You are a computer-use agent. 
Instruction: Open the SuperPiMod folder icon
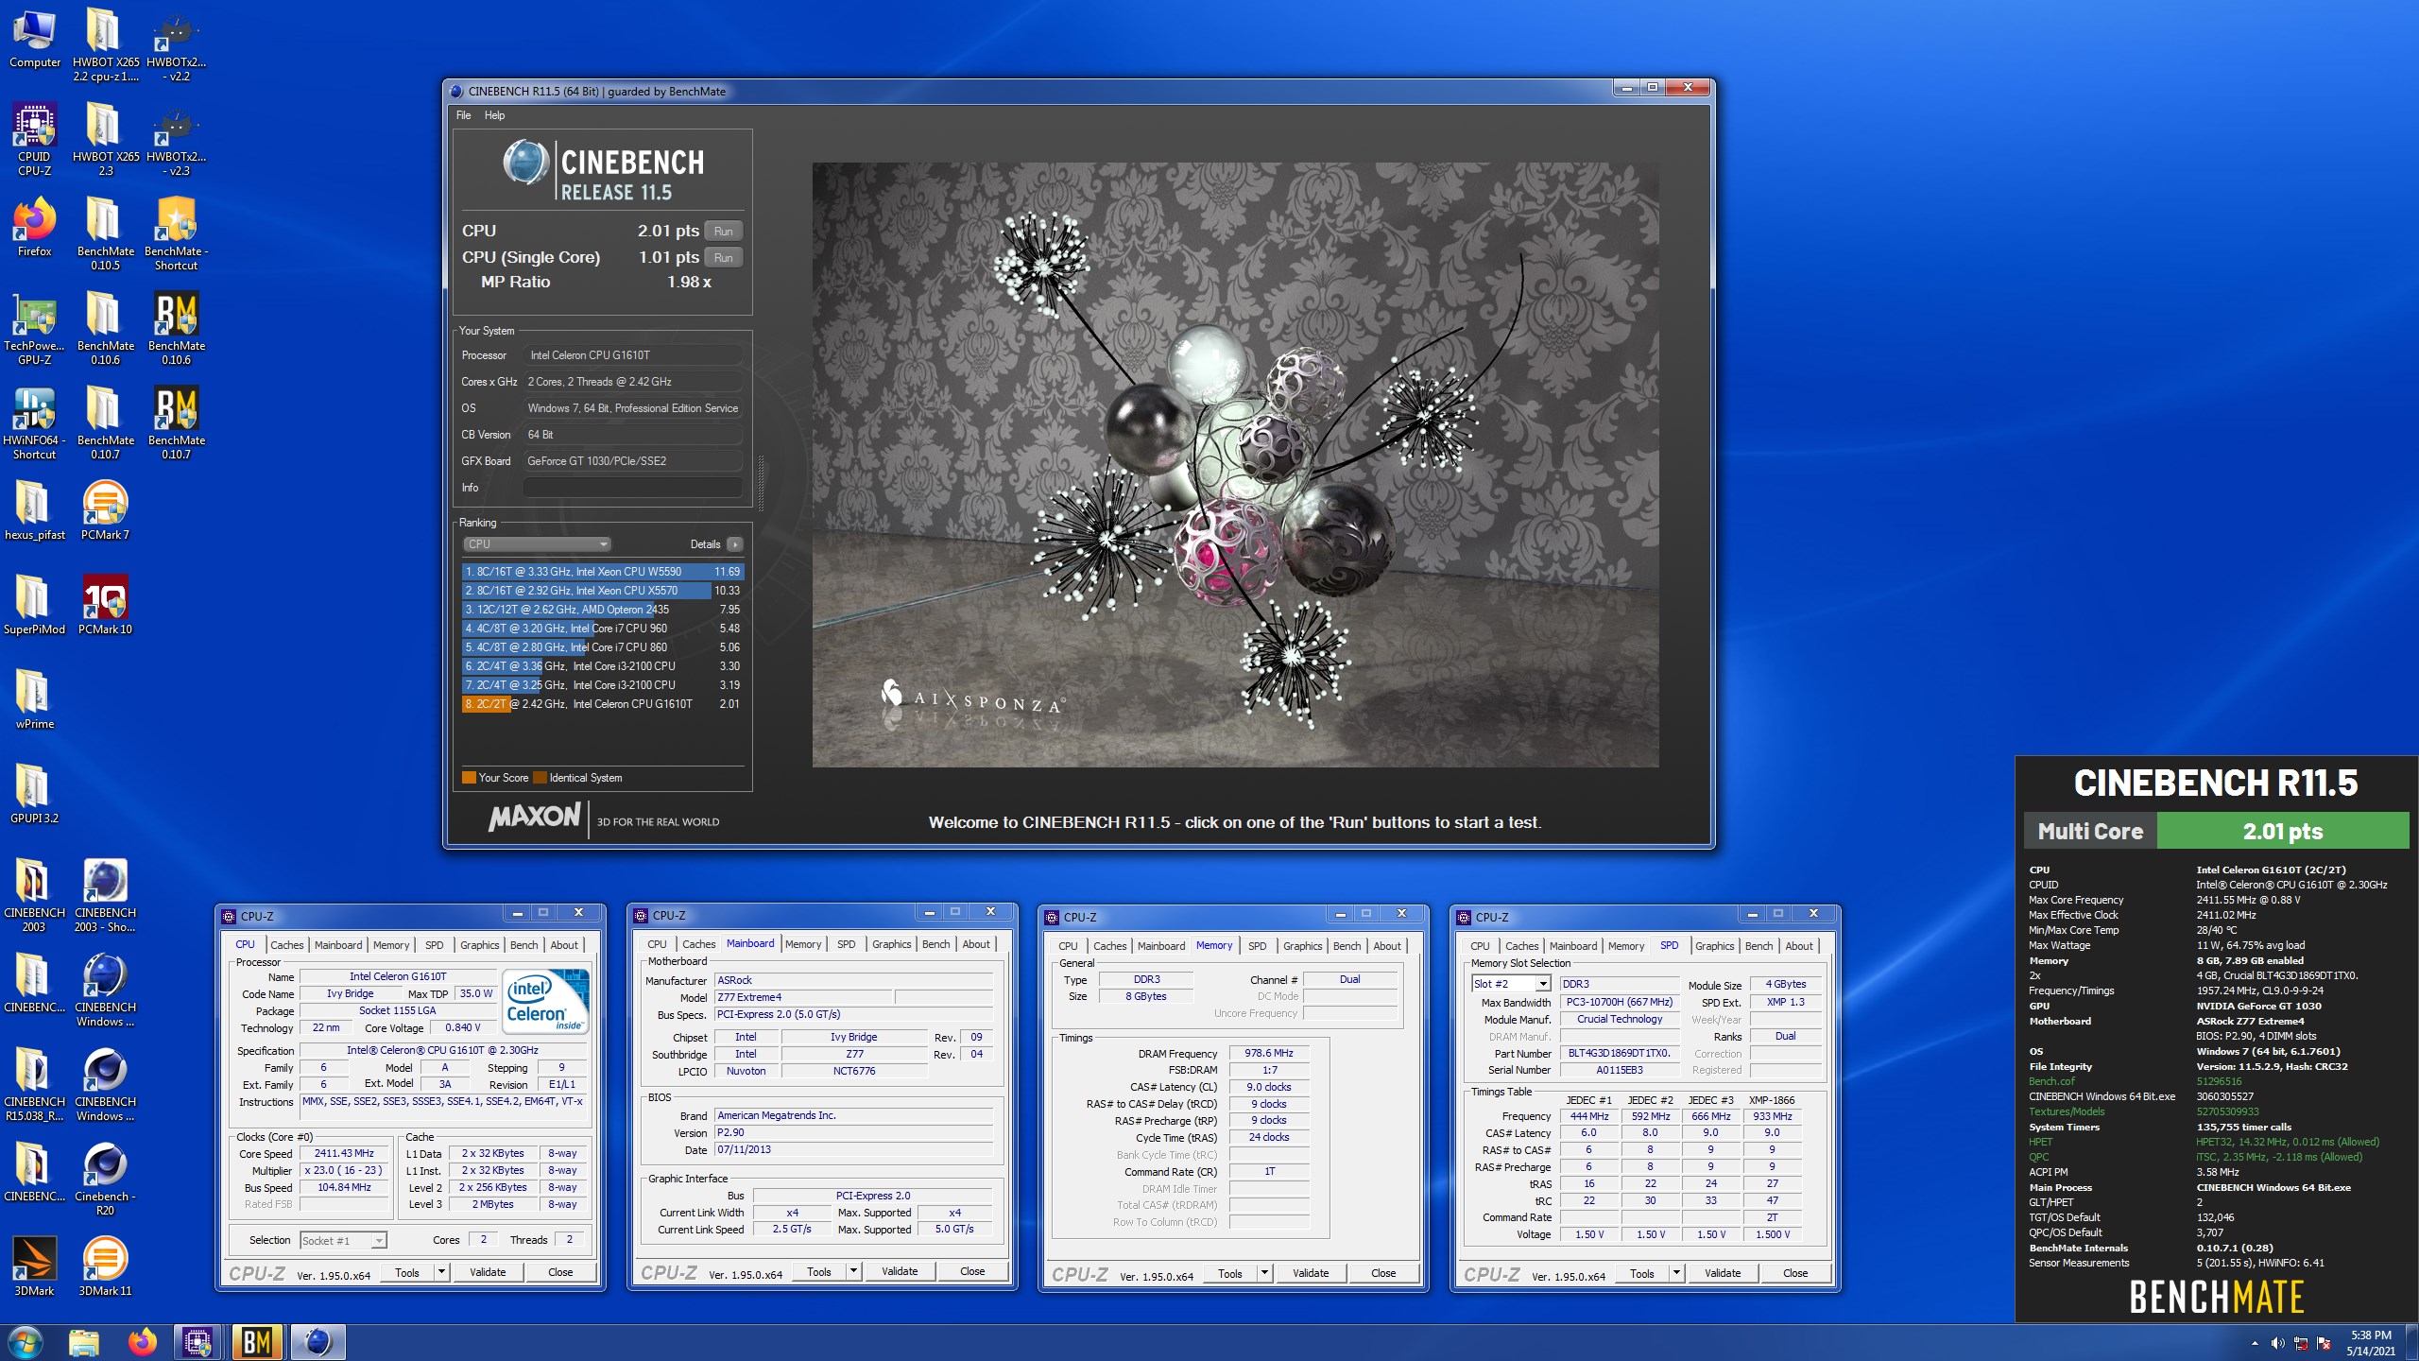point(34,605)
